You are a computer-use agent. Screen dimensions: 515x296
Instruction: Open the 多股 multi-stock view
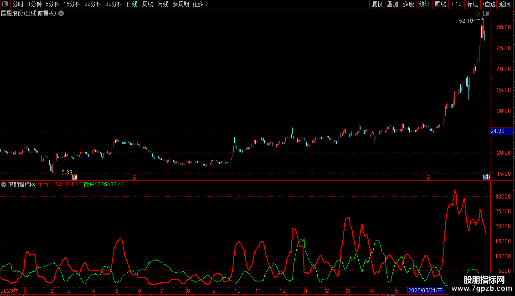pos(409,4)
